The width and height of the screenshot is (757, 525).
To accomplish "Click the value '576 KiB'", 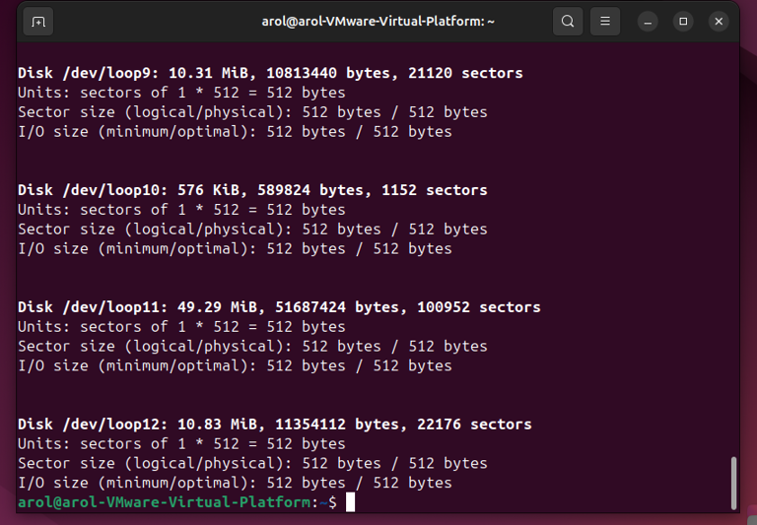I will coord(208,190).
